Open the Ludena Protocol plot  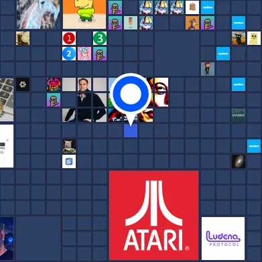223,239
